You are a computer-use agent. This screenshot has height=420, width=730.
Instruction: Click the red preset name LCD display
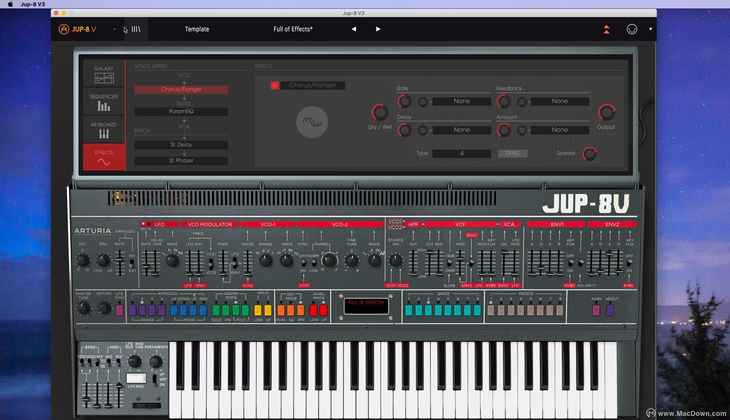click(x=366, y=306)
